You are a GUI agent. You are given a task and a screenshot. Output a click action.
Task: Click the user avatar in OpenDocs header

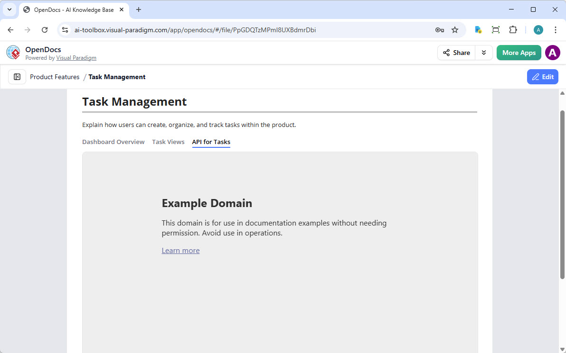click(x=552, y=53)
